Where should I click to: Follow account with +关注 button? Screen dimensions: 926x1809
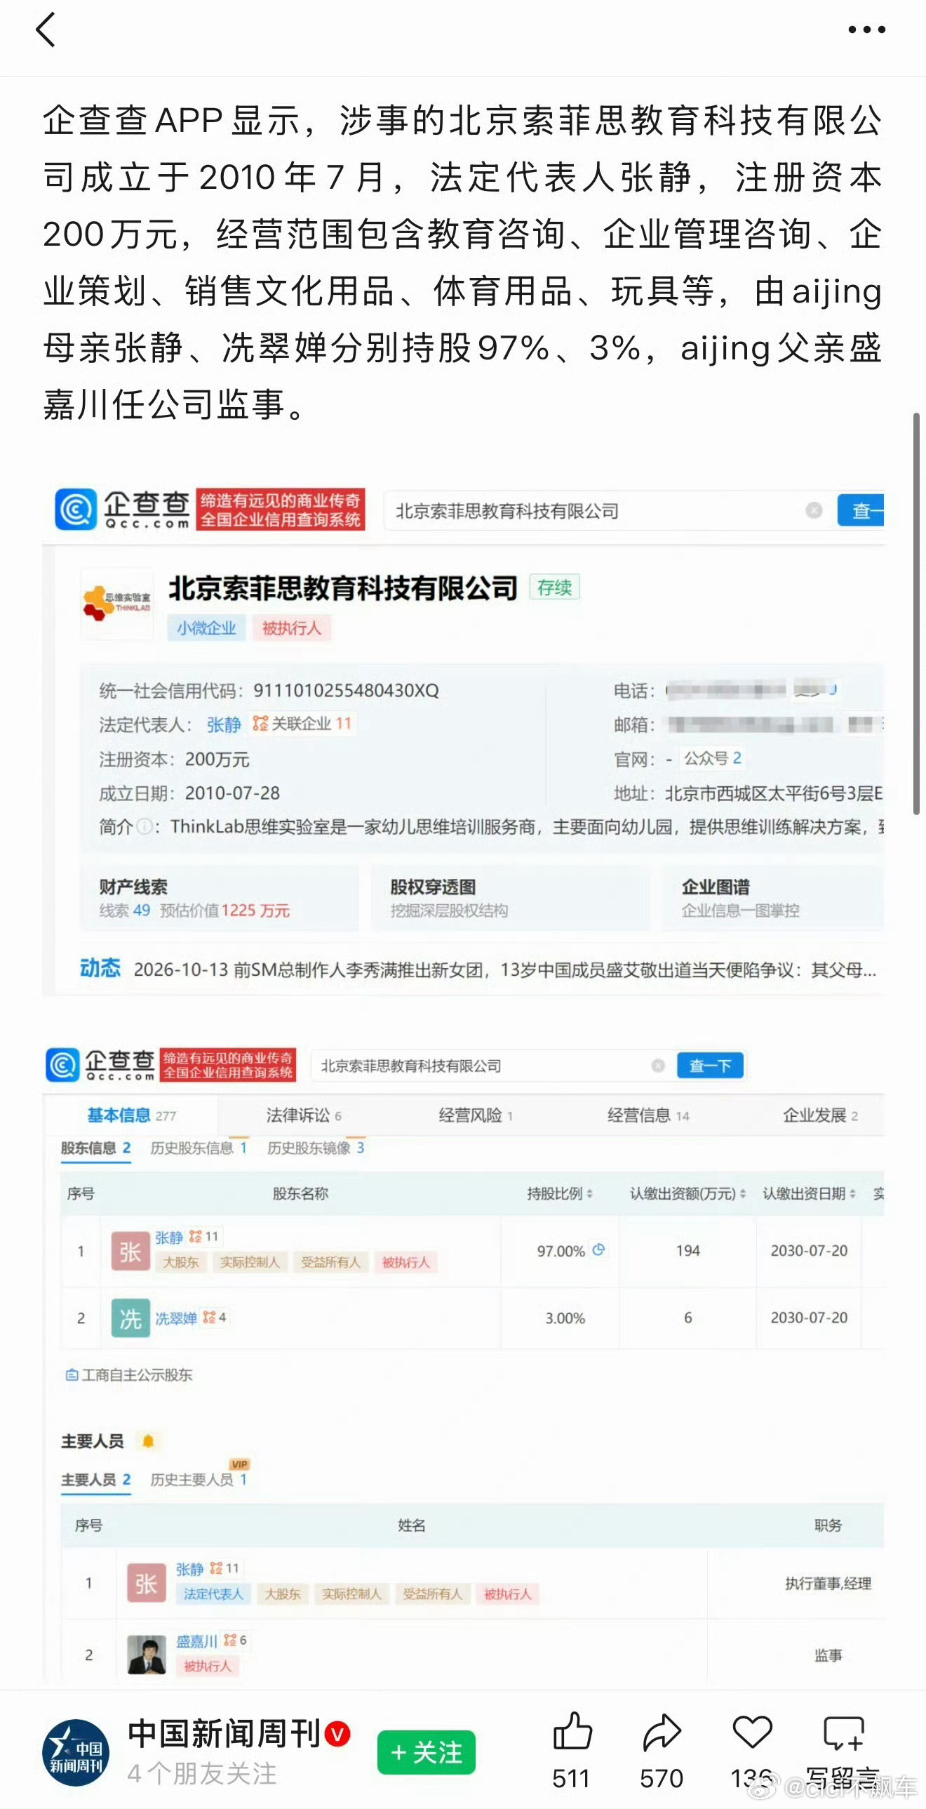[x=426, y=1753]
